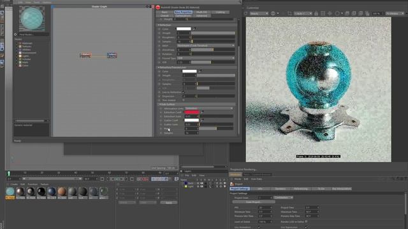The height and width of the screenshot is (229, 408).
Task: Step to the previous frame
Action: coord(113,179)
